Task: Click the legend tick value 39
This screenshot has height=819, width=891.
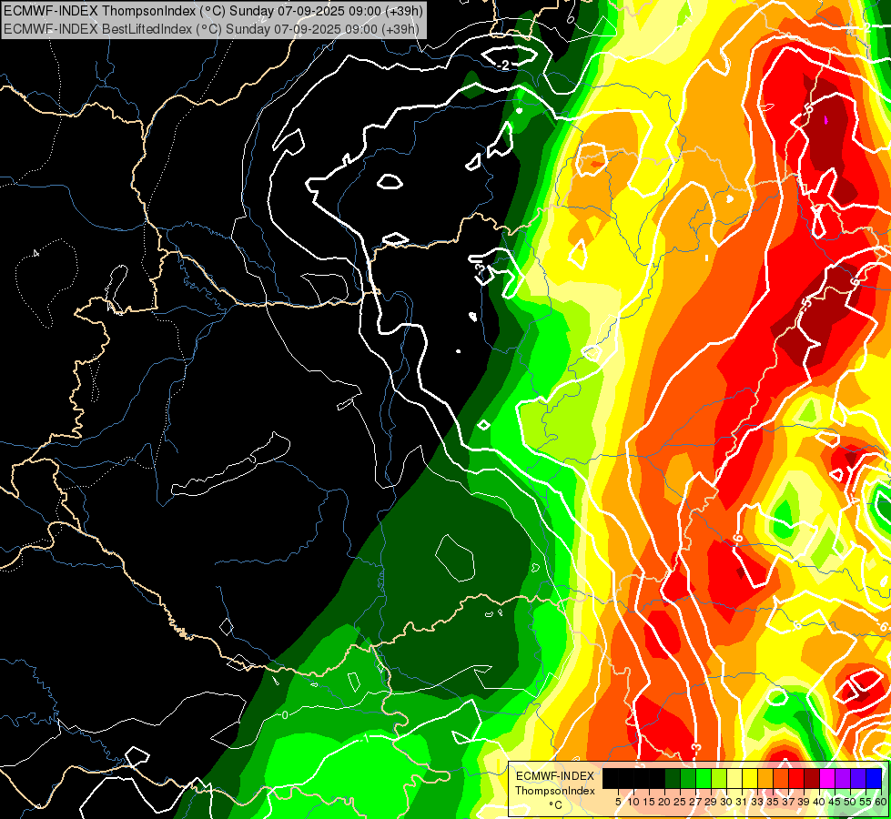Action: (x=804, y=802)
